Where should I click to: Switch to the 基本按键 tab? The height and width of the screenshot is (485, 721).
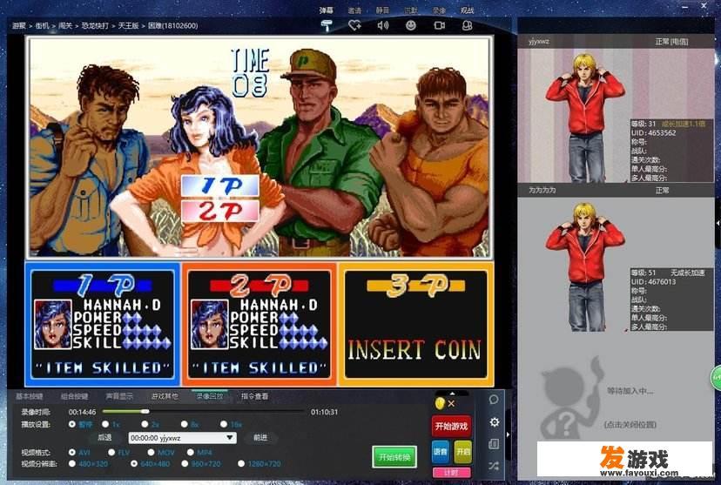[x=30, y=396]
